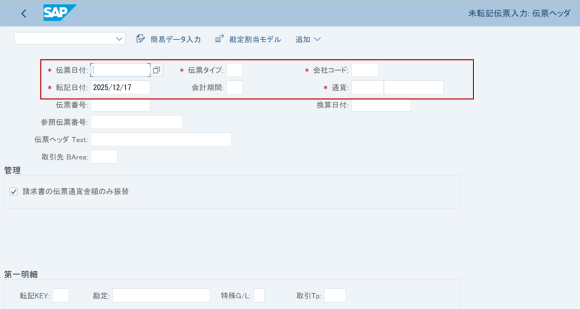Select the 転記KEY input field
Image resolution: width=580 pixels, height=309 pixels.
coord(61,295)
